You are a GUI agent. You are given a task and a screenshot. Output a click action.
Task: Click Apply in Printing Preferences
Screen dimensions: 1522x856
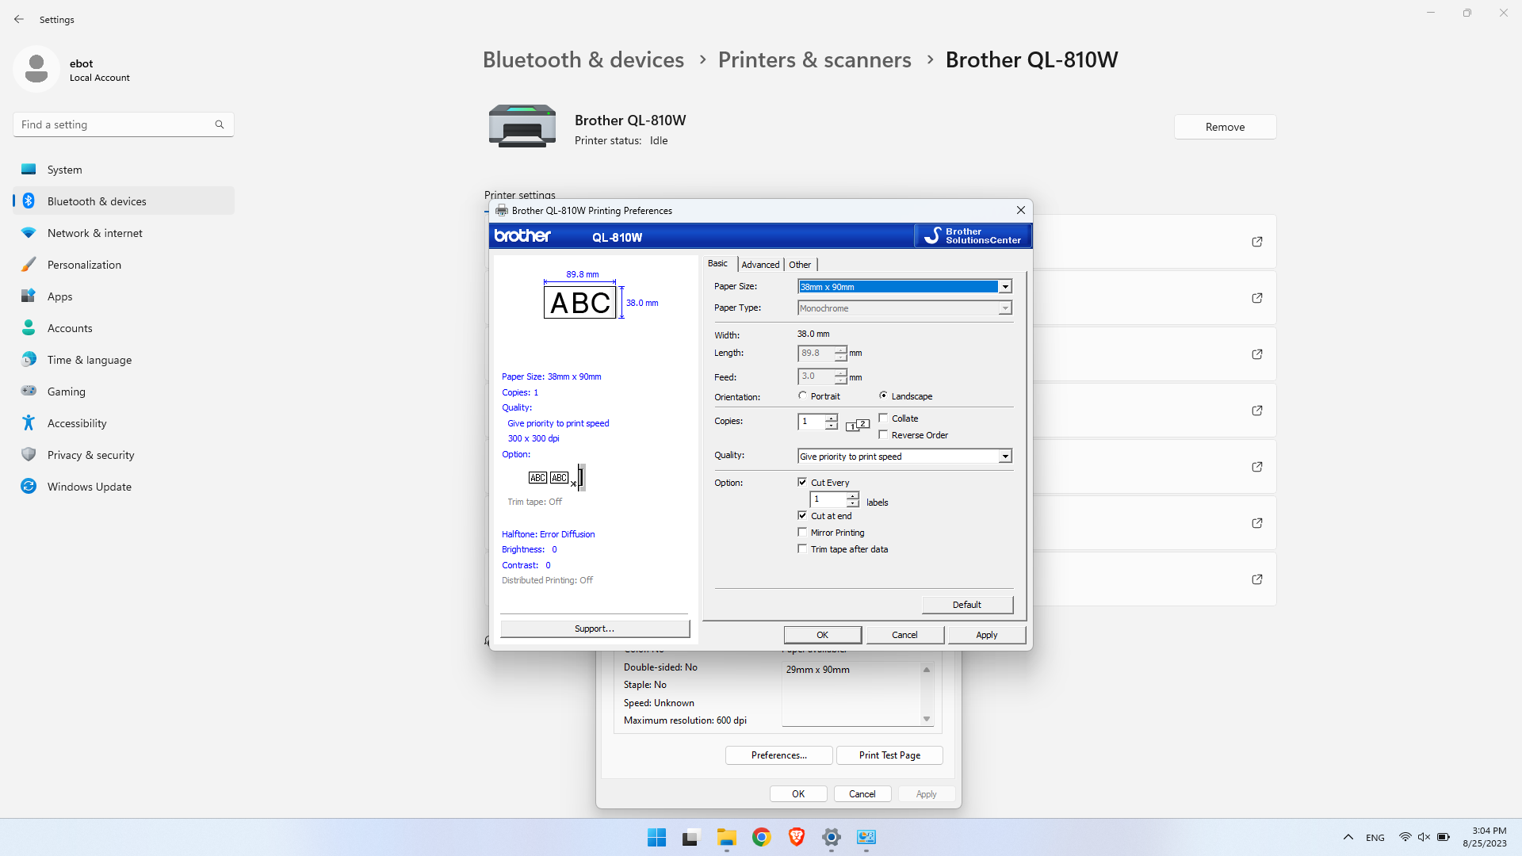click(987, 635)
